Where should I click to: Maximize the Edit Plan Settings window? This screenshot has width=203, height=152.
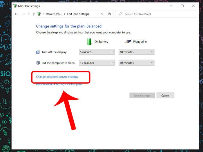click(182, 6)
